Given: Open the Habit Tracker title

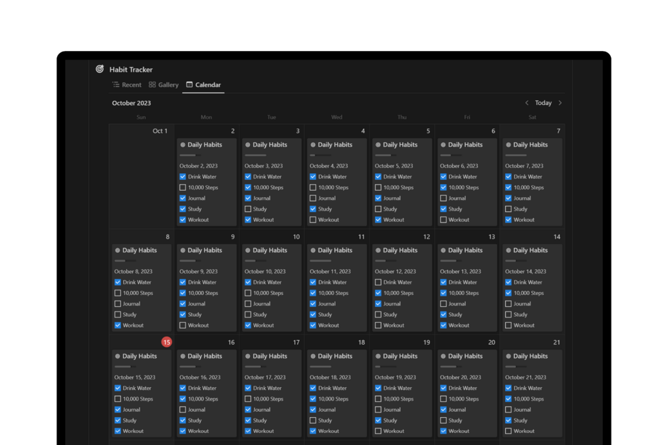Looking at the screenshot, I should pos(131,70).
